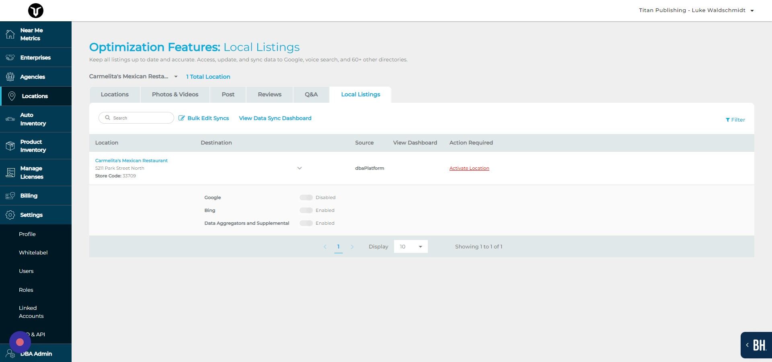The width and height of the screenshot is (772, 362).
Task: Go to previous page arrow
Action: point(325,247)
